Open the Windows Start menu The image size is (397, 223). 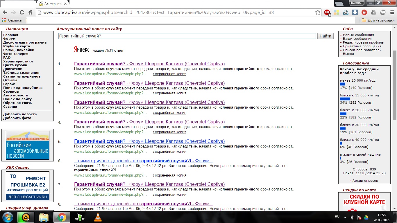(8, 217)
